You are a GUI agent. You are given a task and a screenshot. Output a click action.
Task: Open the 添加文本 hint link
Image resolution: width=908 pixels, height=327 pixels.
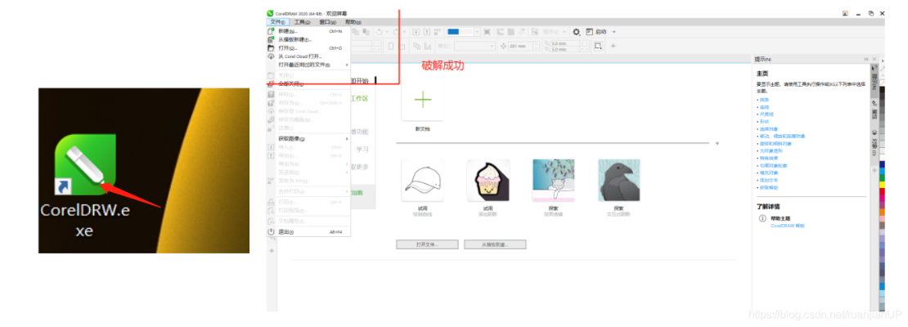[768, 180]
